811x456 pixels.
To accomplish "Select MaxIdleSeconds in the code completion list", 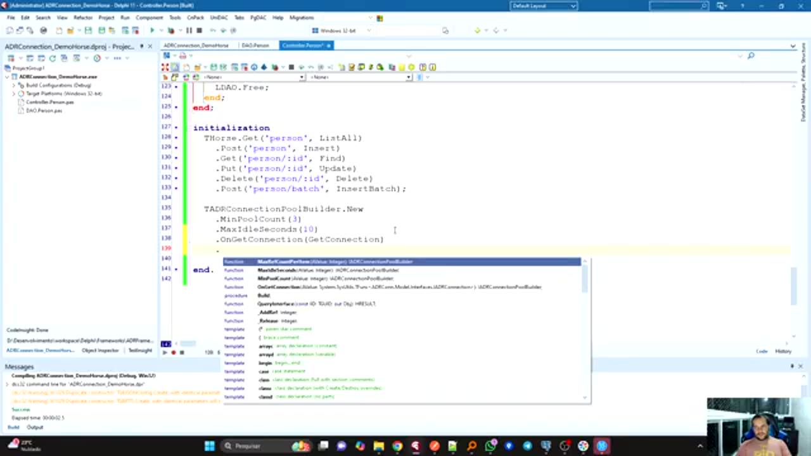I will pyautogui.click(x=402, y=270).
